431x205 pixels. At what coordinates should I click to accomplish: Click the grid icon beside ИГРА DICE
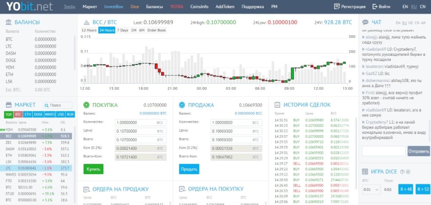tap(365, 172)
